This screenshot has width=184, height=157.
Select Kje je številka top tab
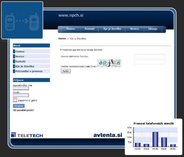pyautogui.click(x=112, y=29)
